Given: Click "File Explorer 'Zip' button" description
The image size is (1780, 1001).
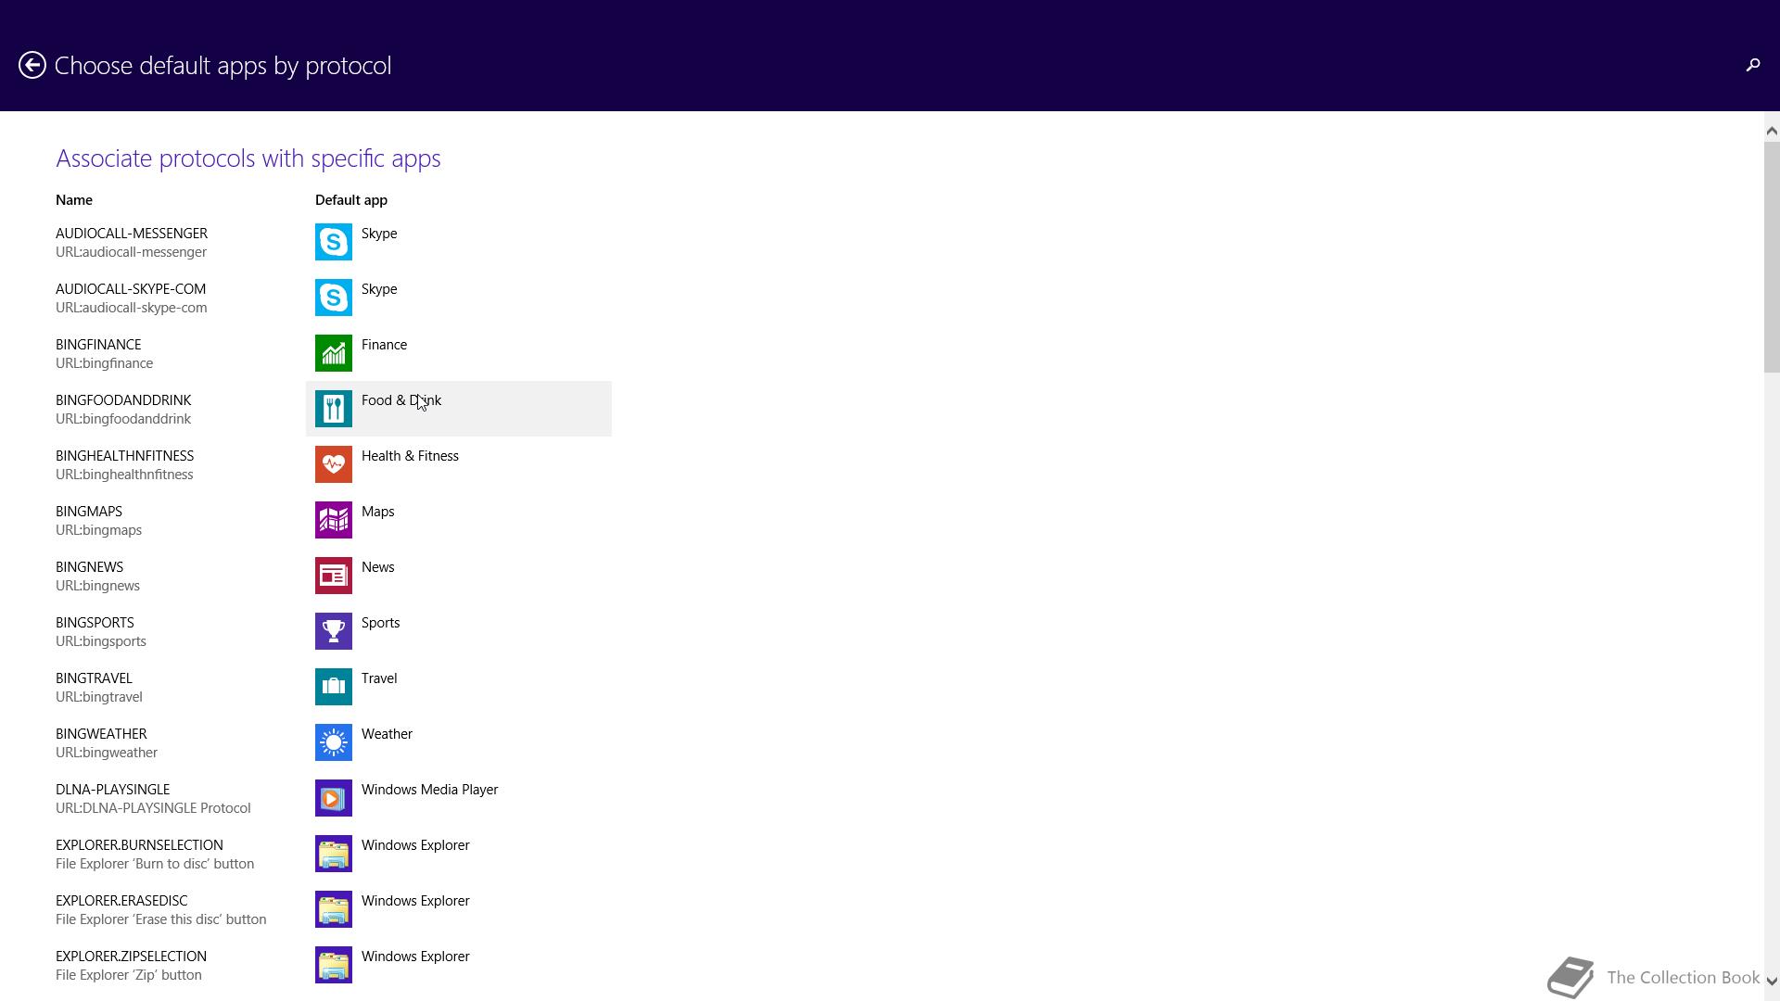Looking at the screenshot, I should (129, 975).
